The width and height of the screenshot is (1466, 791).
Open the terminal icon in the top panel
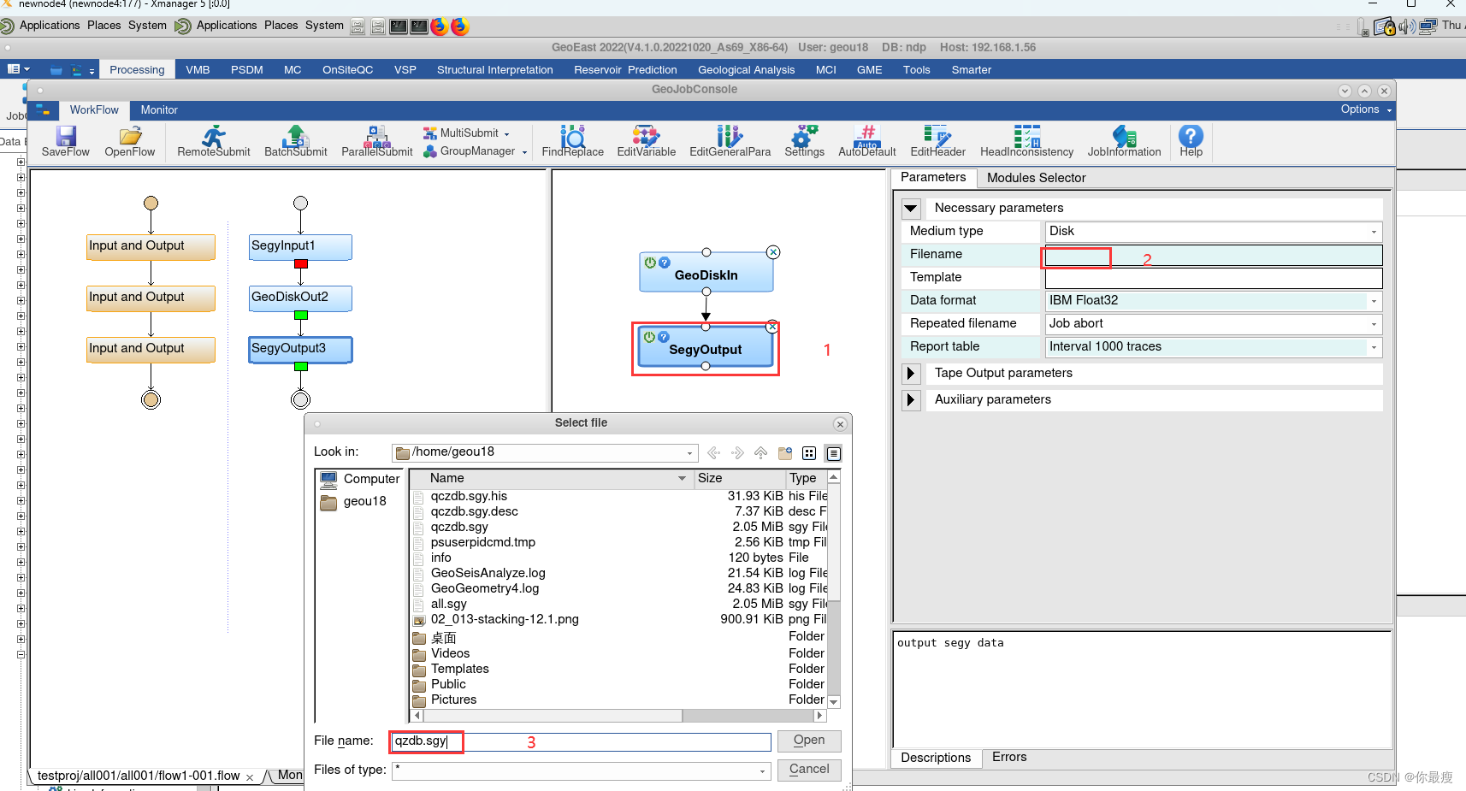coord(399,27)
